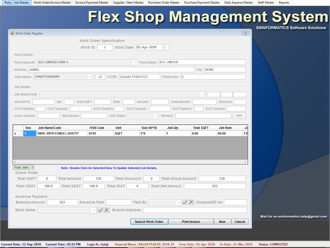Click the Search Work Order button
330x248 pixels.
[149, 222]
